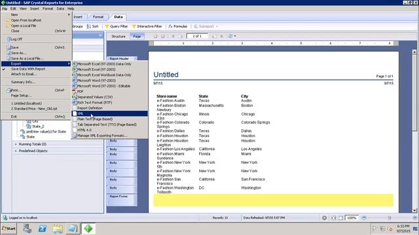Viewport: 419px width, 235px height.
Task: Click the system clock in the tray
Action: coord(403,228)
